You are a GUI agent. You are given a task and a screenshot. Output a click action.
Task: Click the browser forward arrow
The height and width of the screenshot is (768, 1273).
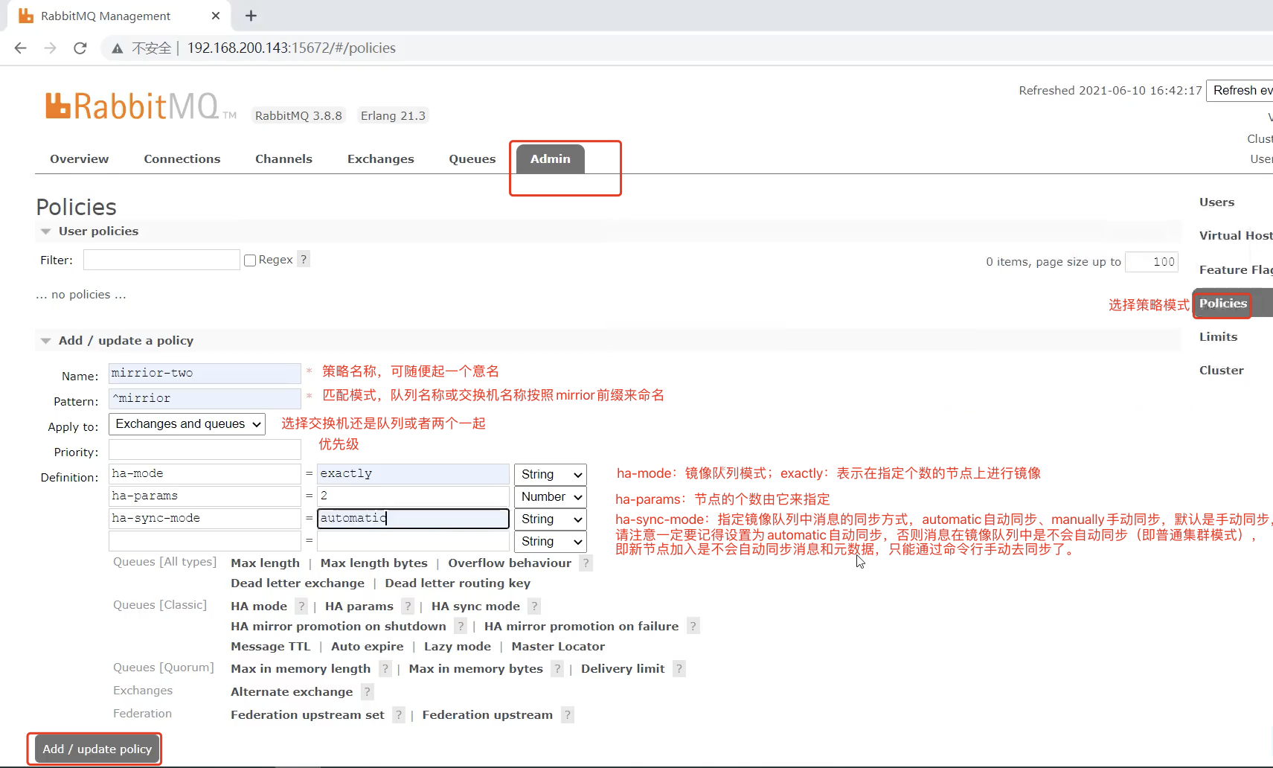point(51,48)
